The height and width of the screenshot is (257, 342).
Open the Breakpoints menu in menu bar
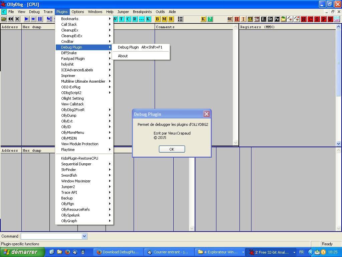tap(142, 12)
